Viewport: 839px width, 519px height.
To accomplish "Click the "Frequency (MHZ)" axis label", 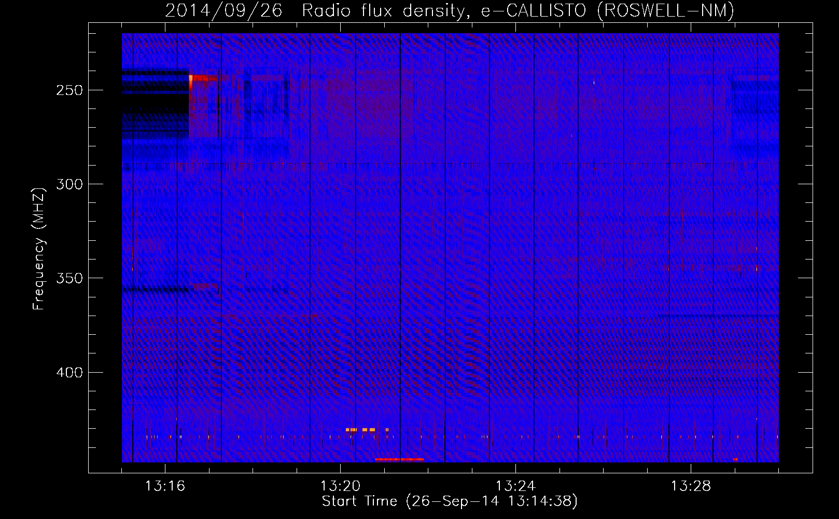I will coord(39,249).
